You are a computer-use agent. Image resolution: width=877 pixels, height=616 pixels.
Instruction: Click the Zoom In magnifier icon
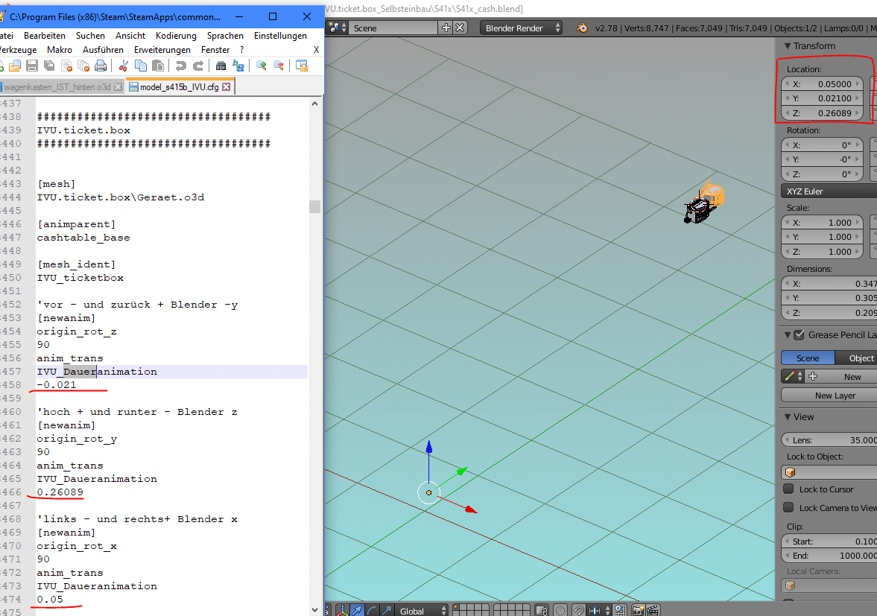262,66
